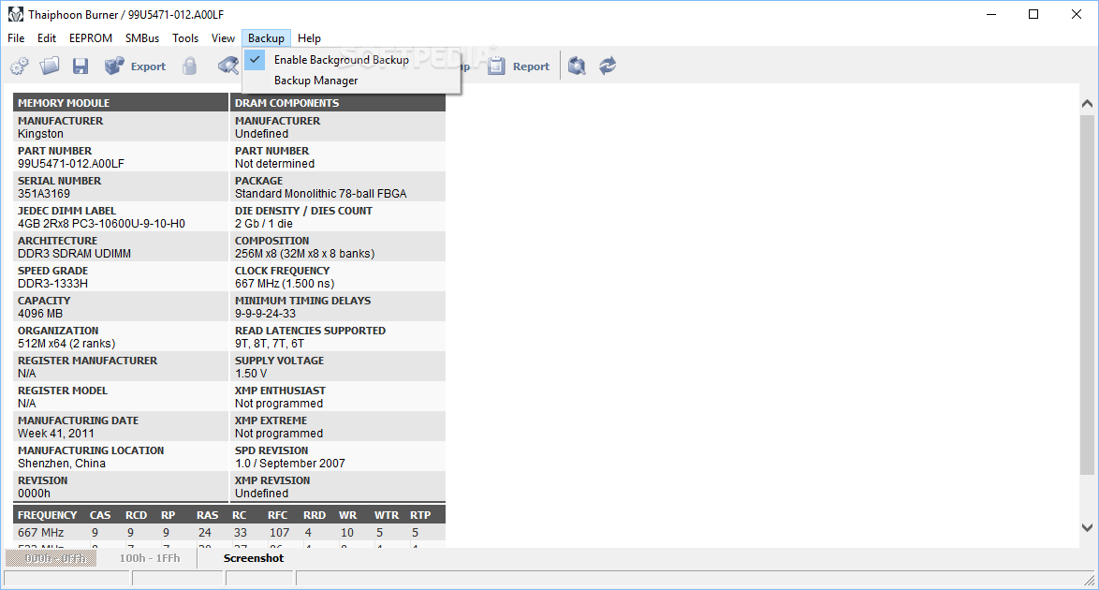Click location value Shenzhen, China
Viewport: 1099px width, 590px height.
click(x=62, y=464)
